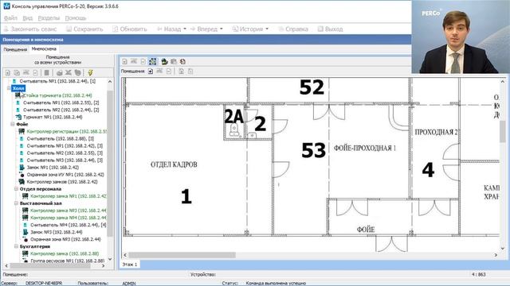Click the Стойка турникета device icon

point(18,95)
